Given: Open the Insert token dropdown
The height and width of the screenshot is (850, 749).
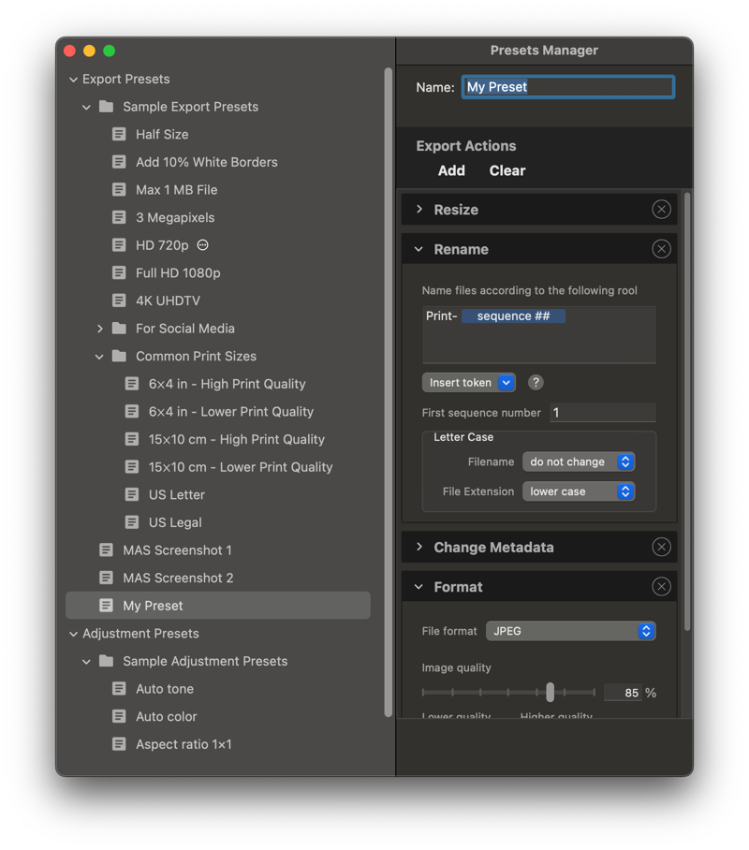Looking at the screenshot, I should [x=468, y=382].
